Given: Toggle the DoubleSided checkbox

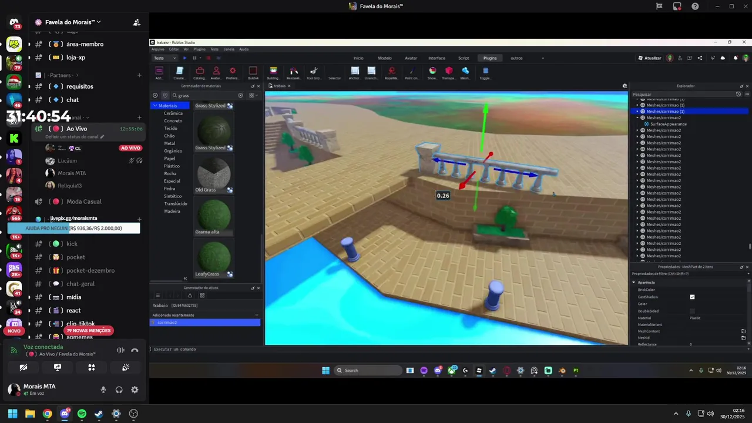Looking at the screenshot, I should (692, 311).
